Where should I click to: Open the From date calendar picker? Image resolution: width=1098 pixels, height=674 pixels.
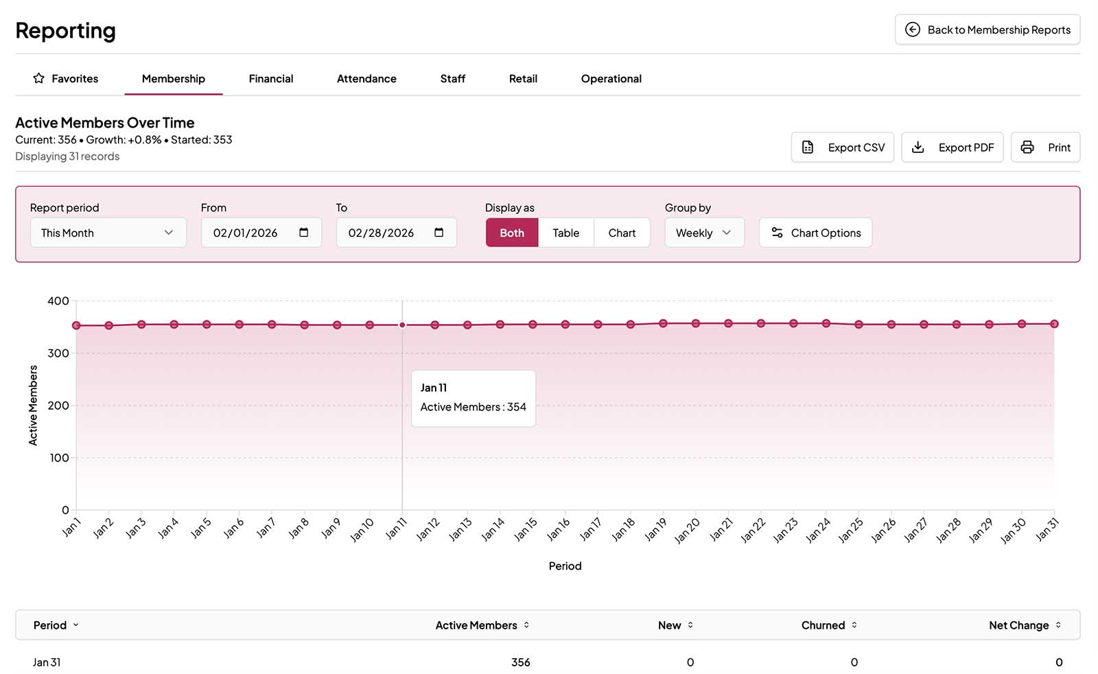(x=304, y=233)
